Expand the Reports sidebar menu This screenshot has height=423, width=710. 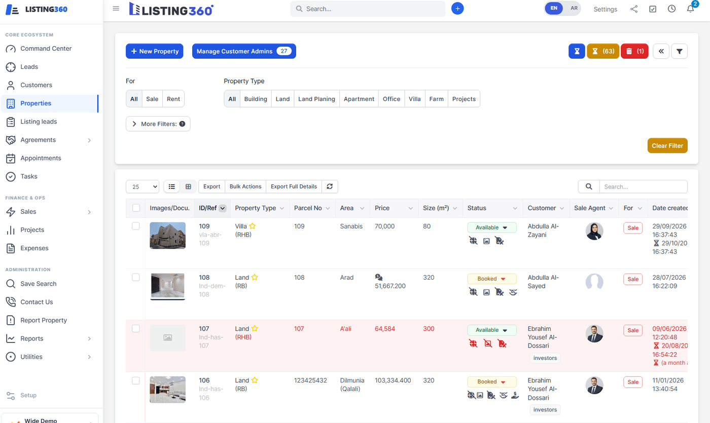tap(49, 338)
